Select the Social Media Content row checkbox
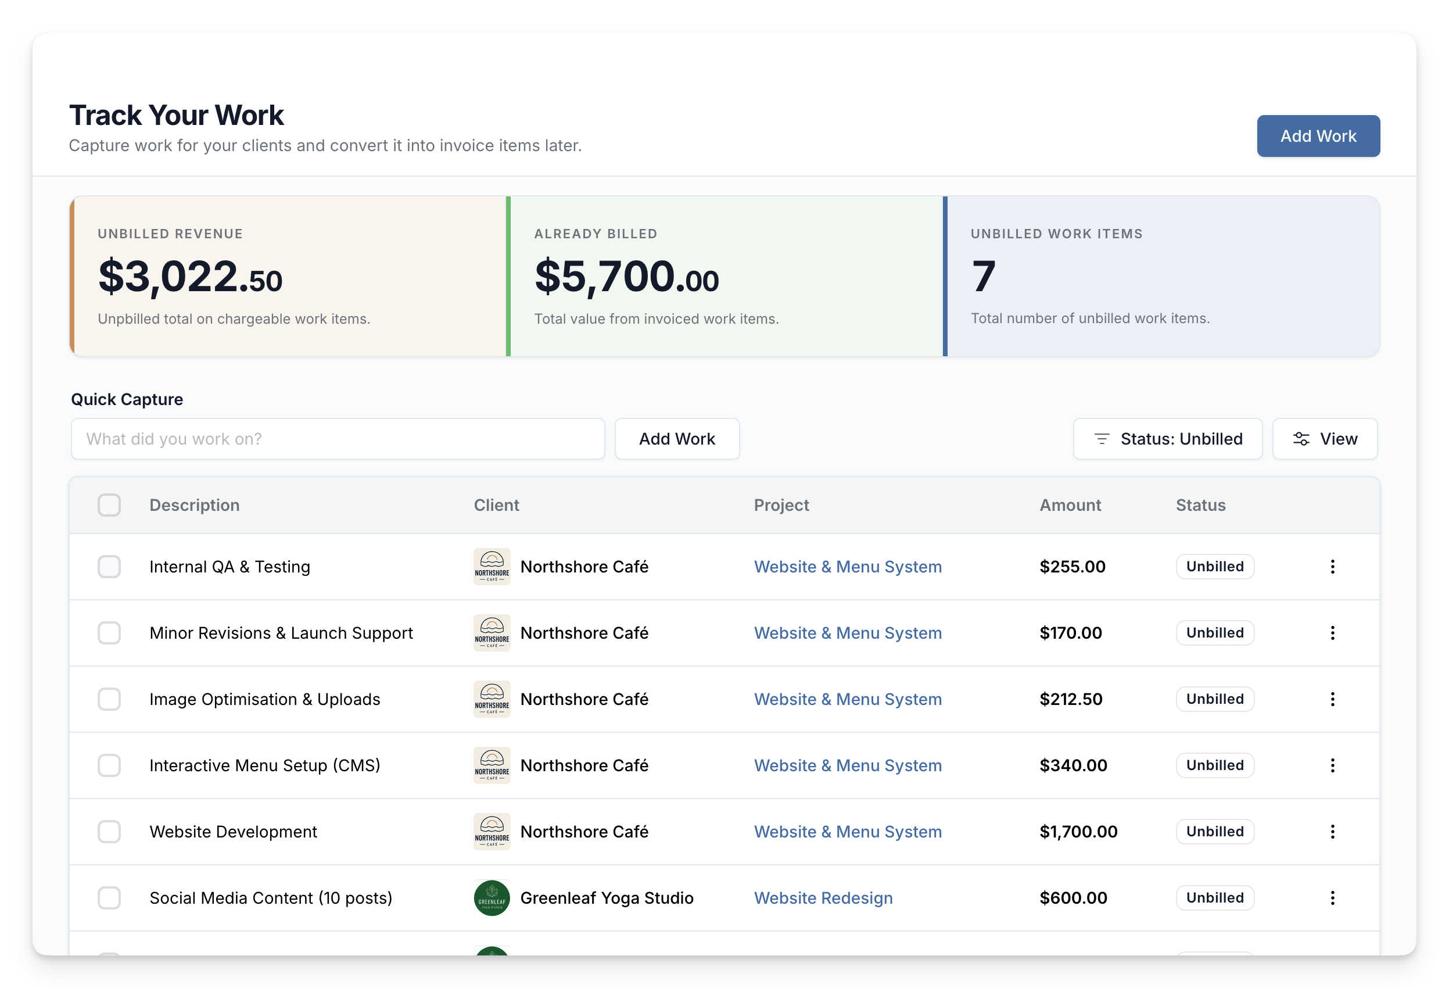The width and height of the screenshot is (1449, 988). pyautogui.click(x=109, y=897)
